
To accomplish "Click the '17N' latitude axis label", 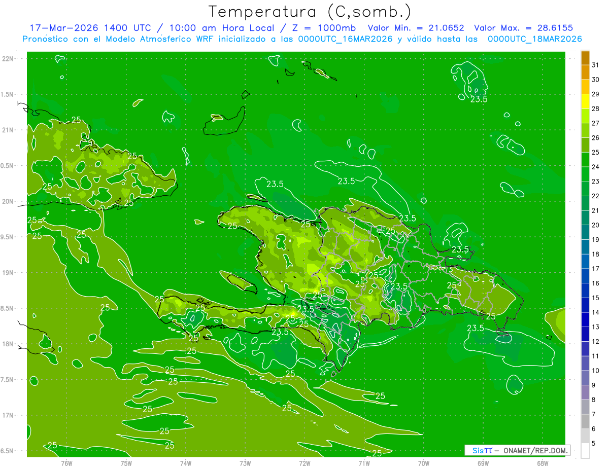I will [8, 416].
